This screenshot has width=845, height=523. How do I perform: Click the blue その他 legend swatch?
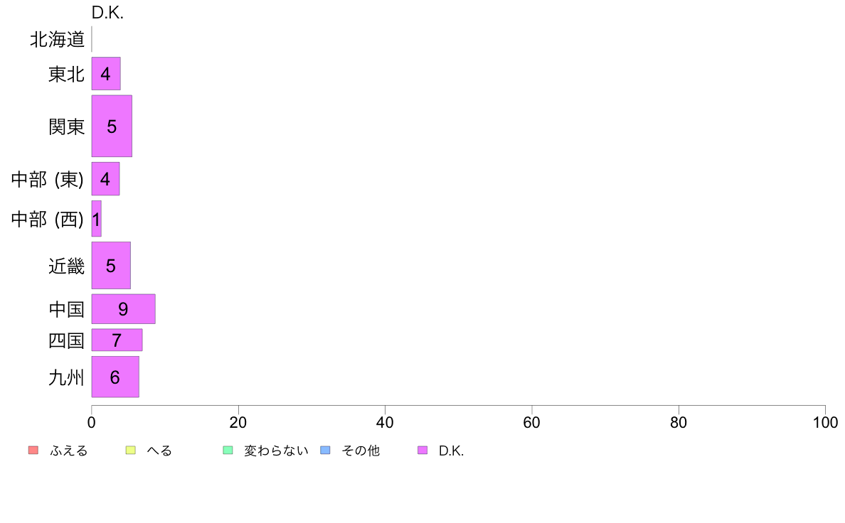point(326,451)
